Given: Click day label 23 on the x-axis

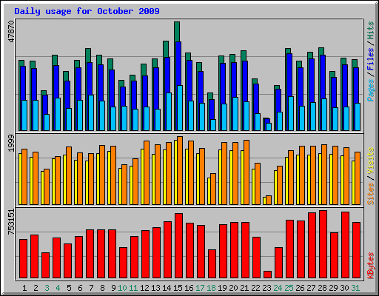Looking at the screenshot, I should pyautogui.click(x=266, y=288).
